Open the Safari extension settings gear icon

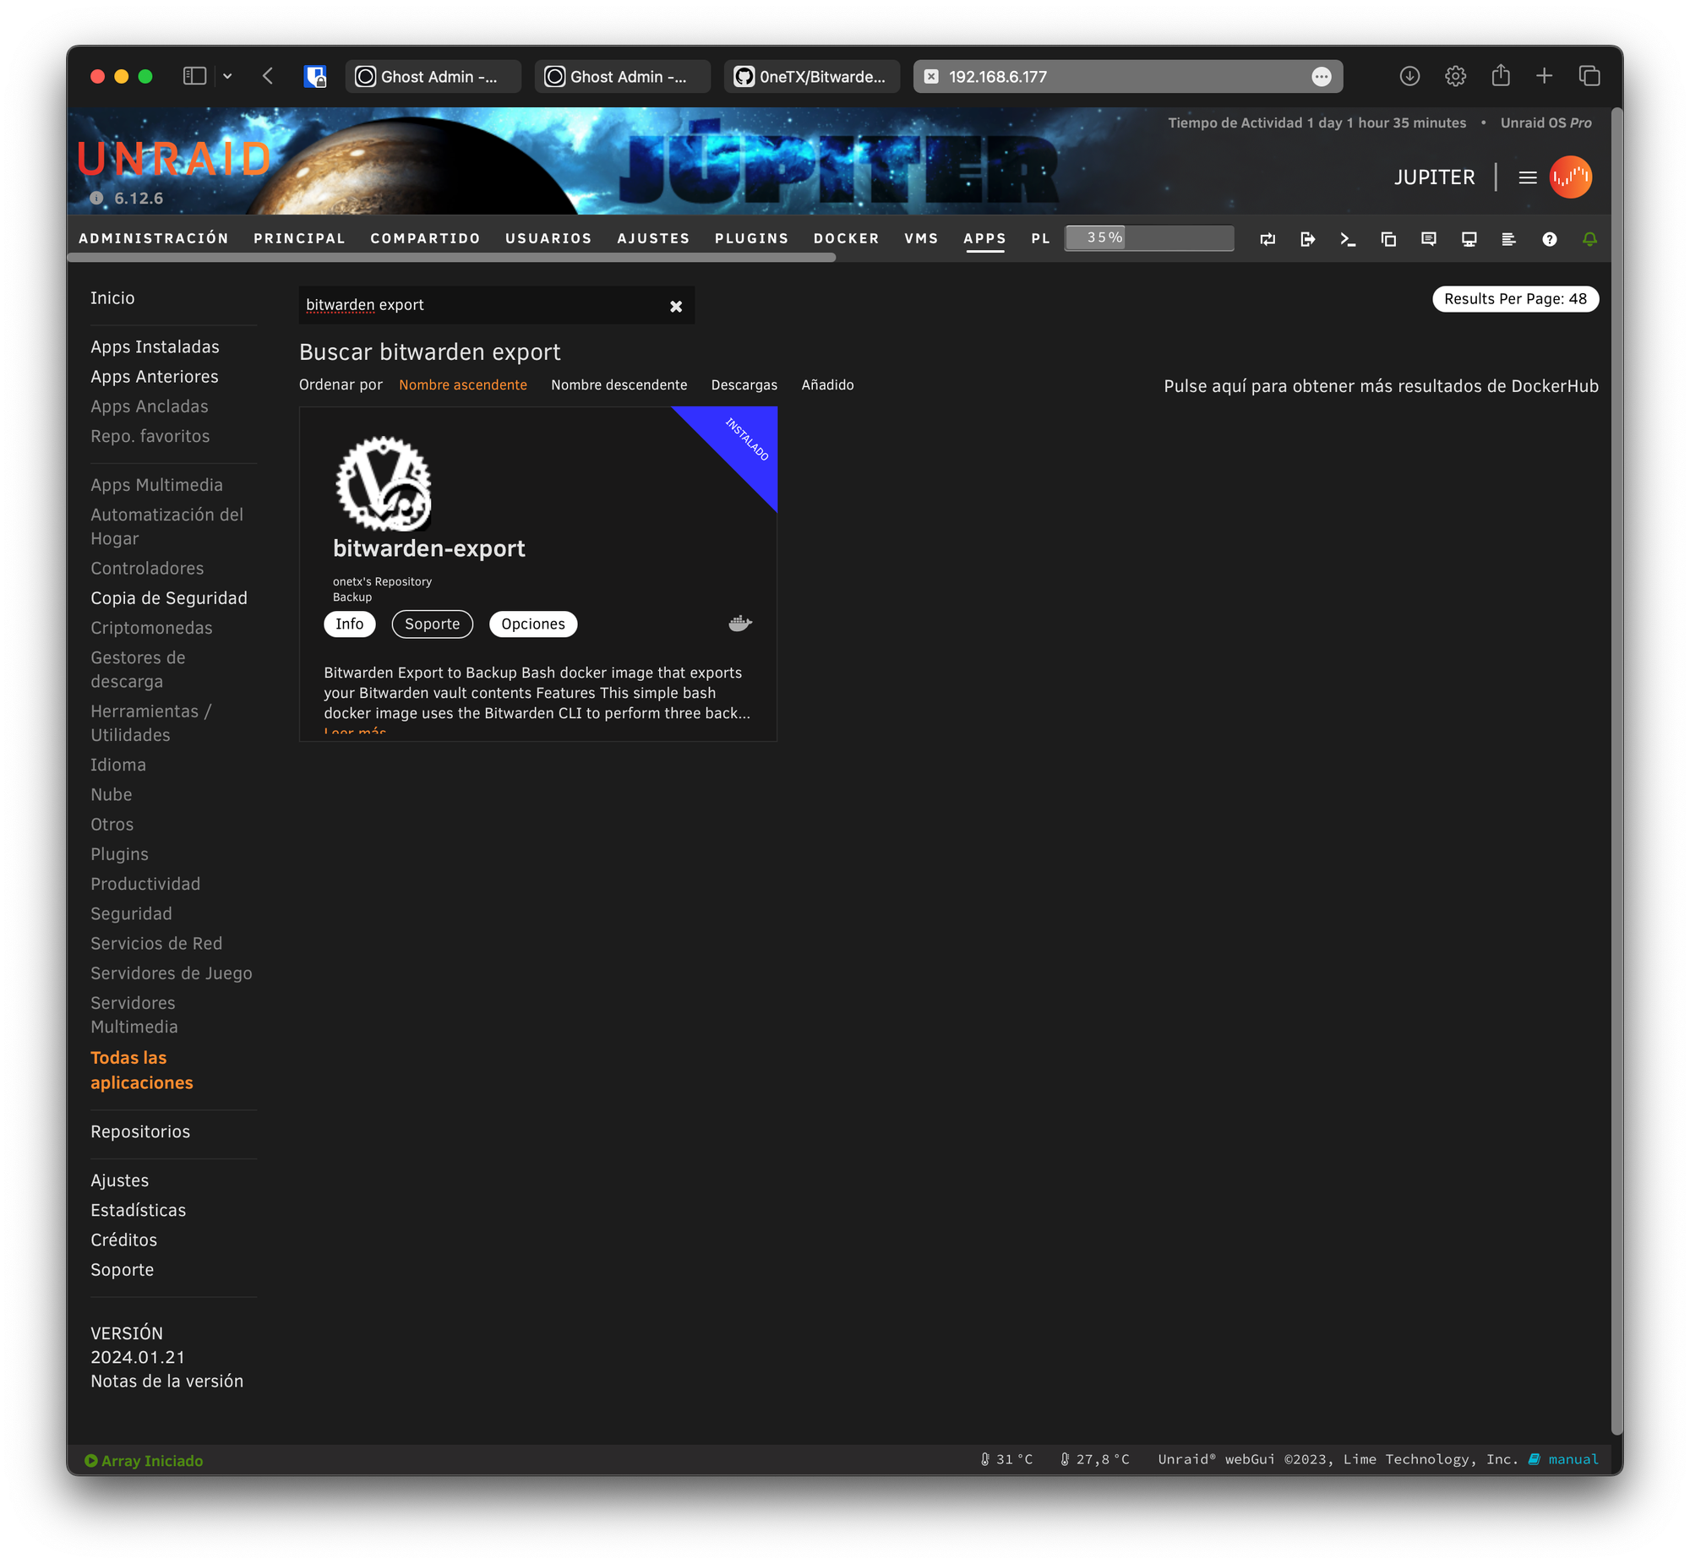coord(1455,76)
